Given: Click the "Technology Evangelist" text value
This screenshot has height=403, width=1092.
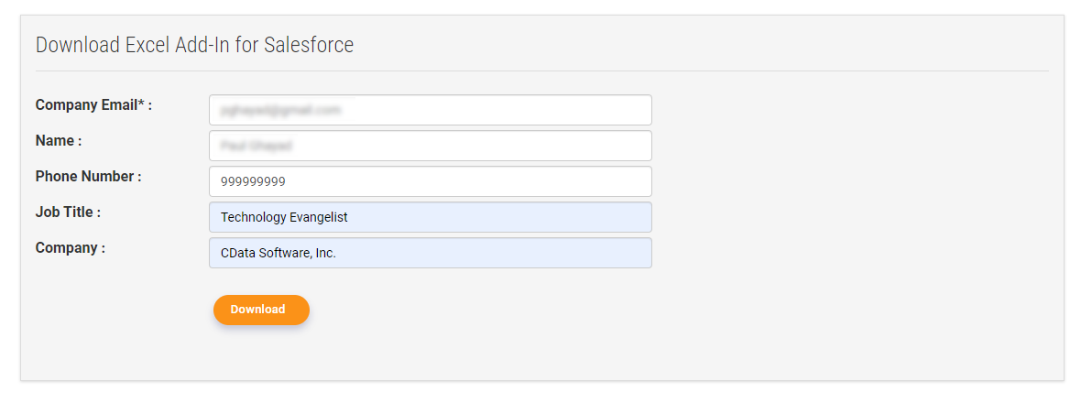Looking at the screenshot, I should tap(284, 217).
